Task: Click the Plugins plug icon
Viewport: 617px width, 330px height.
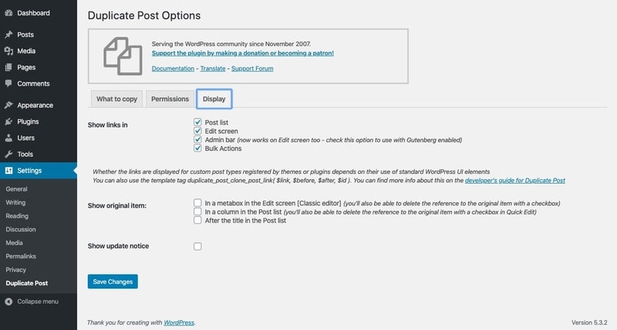Action: point(8,122)
